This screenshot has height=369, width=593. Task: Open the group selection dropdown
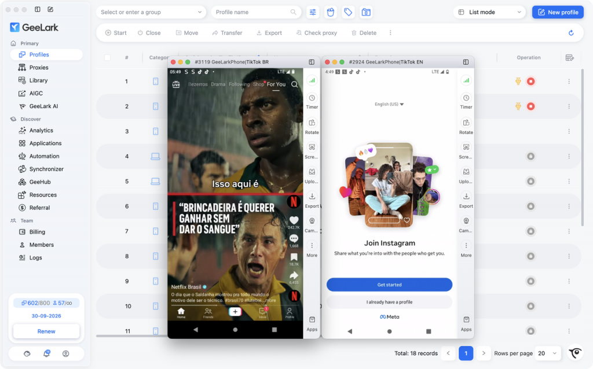pos(151,12)
